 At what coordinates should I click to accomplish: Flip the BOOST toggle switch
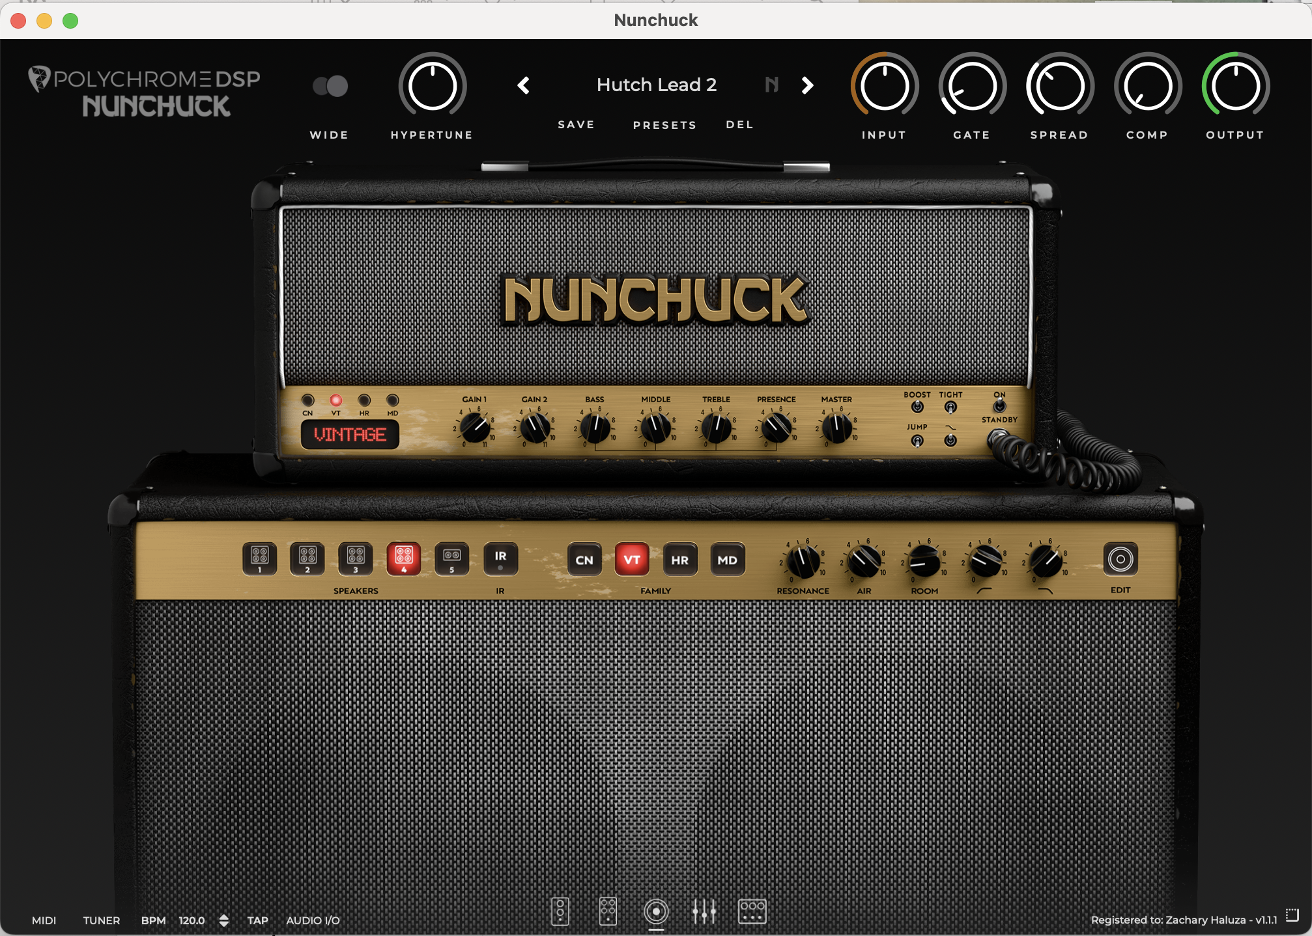(x=917, y=407)
